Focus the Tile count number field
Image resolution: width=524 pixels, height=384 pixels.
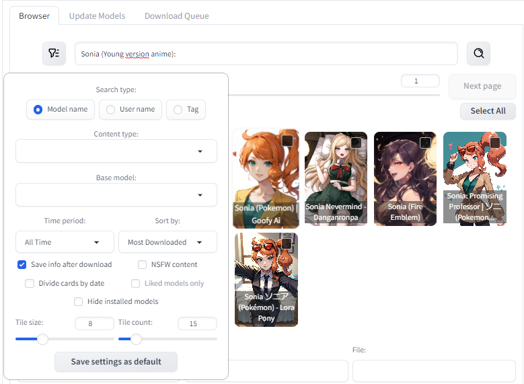click(197, 323)
